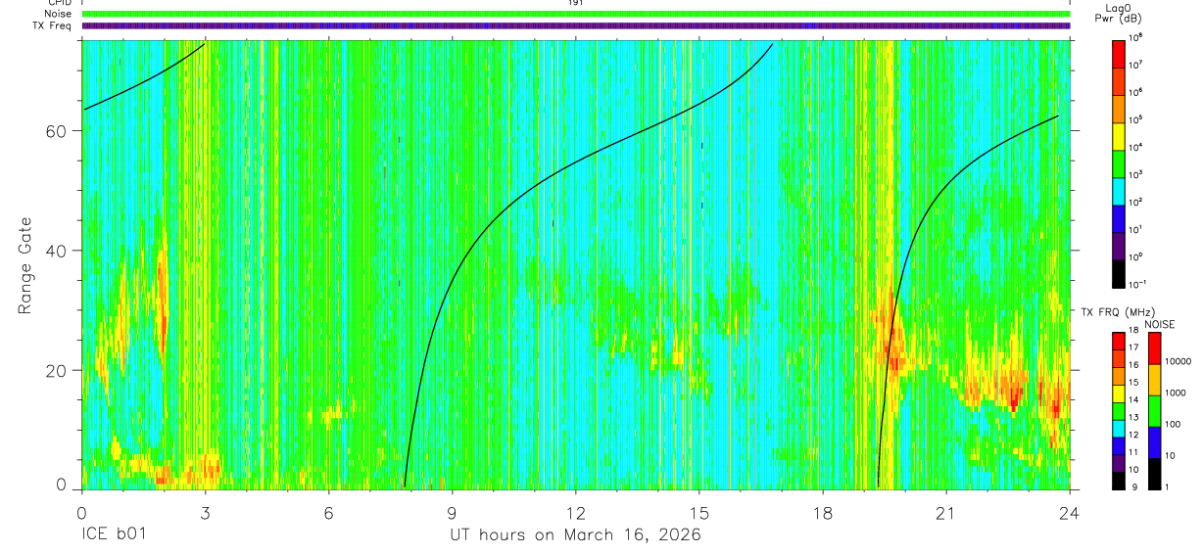Click the 'NOISE' legend title
The height and width of the screenshot is (555, 1203).
(1159, 323)
